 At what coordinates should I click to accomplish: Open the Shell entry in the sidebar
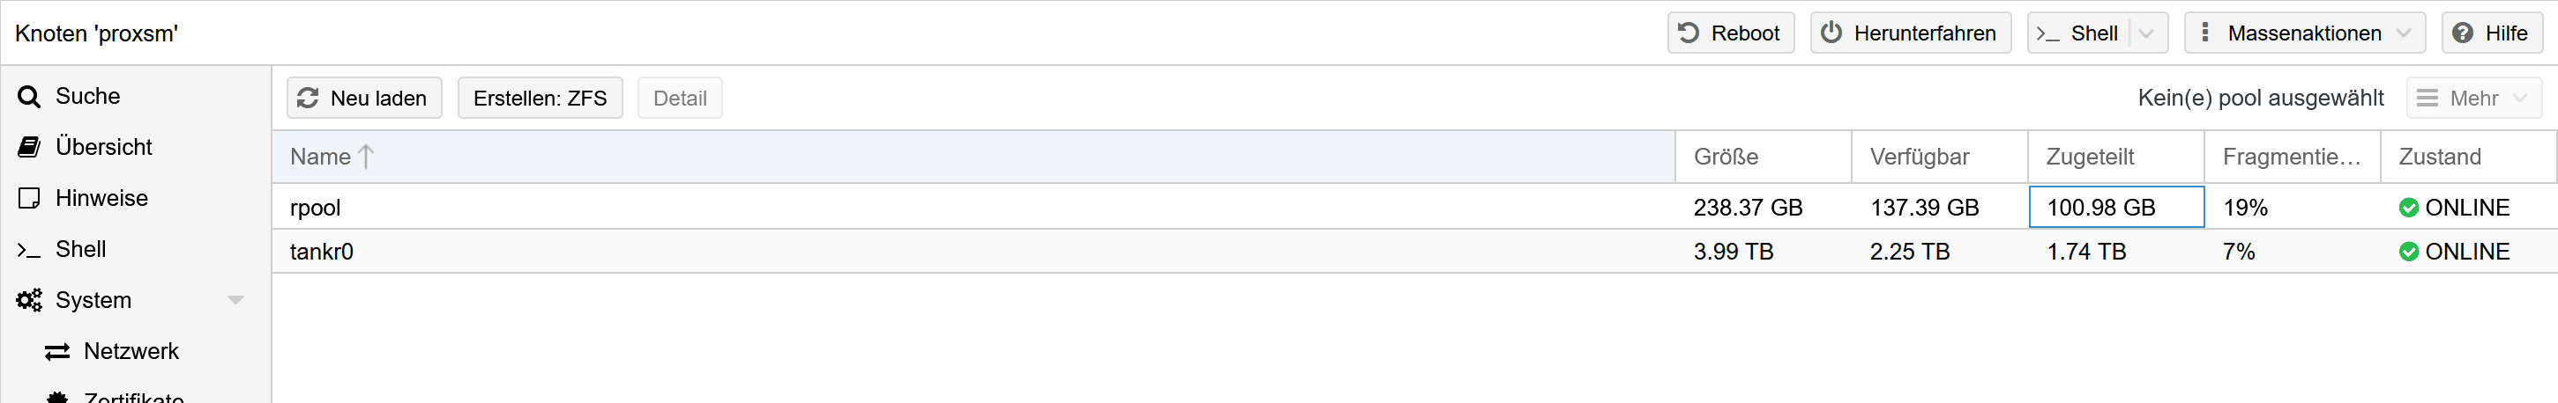click(x=80, y=250)
